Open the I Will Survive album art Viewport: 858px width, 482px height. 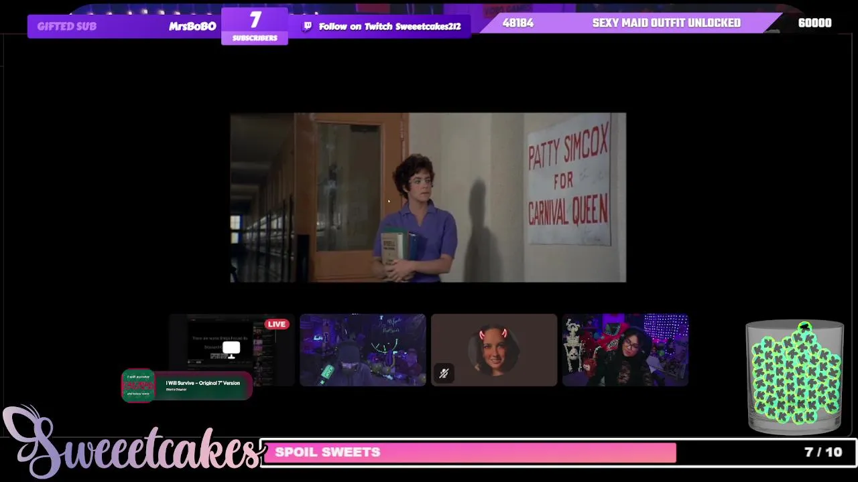point(138,385)
